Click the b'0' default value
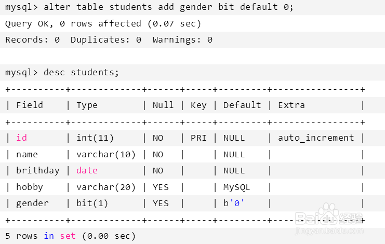385x244 pixels. (234, 204)
